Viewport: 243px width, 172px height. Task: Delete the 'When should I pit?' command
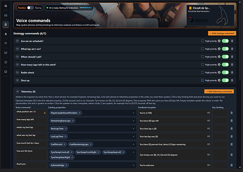tap(232, 57)
